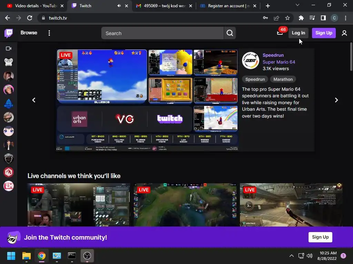Open the League of Legends live thumbnail
Screen dimensions: 353x264
pyautogui.click(x=185, y=205)
